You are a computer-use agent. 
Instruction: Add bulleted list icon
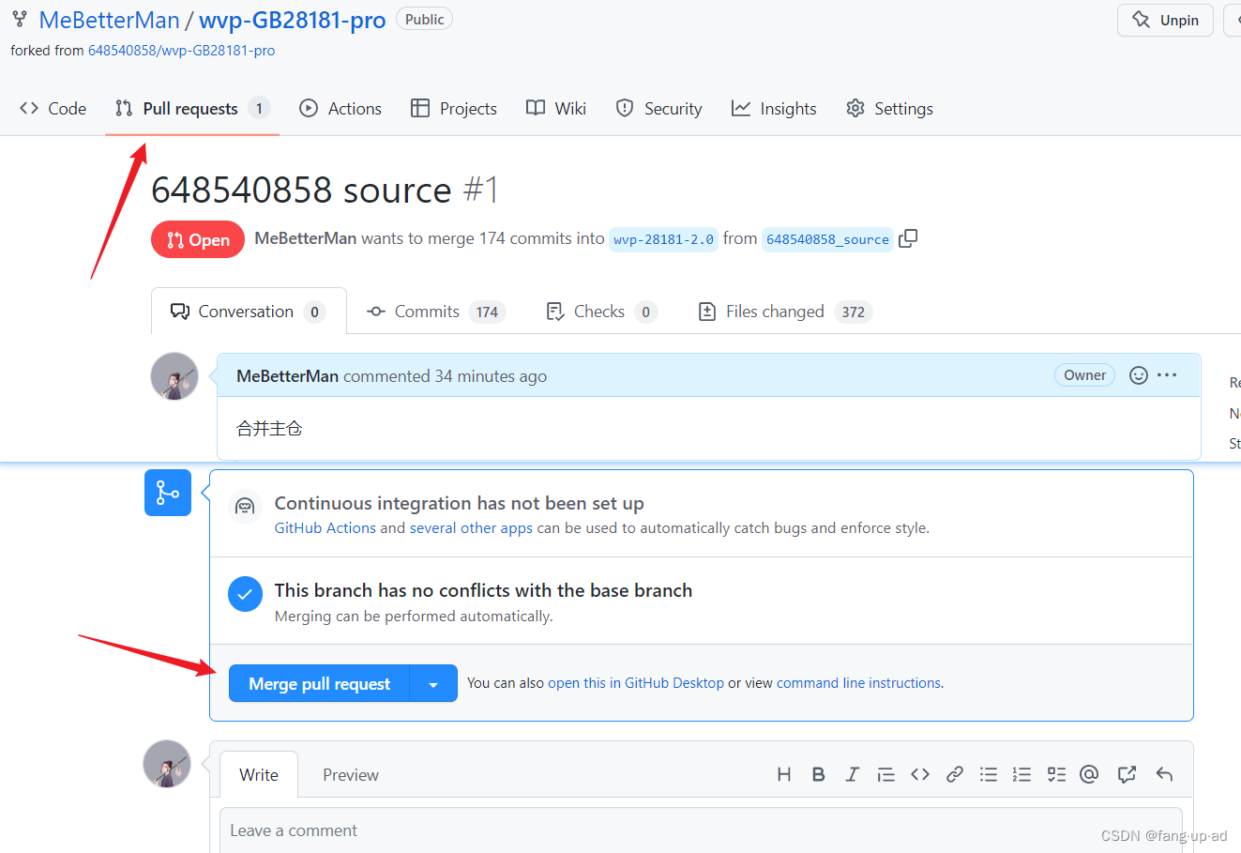tap(989, 774)
